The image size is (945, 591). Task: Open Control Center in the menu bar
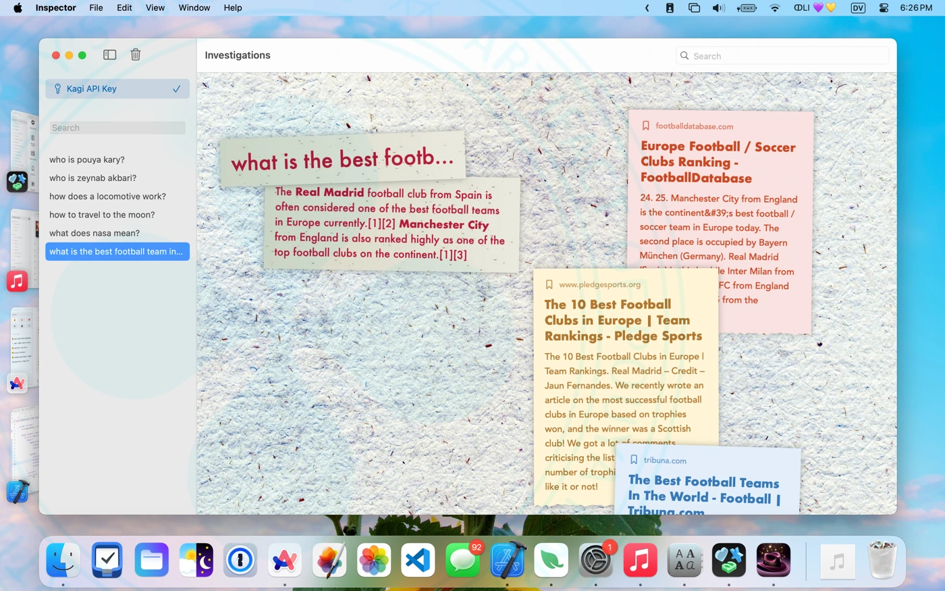click(884, 8)
